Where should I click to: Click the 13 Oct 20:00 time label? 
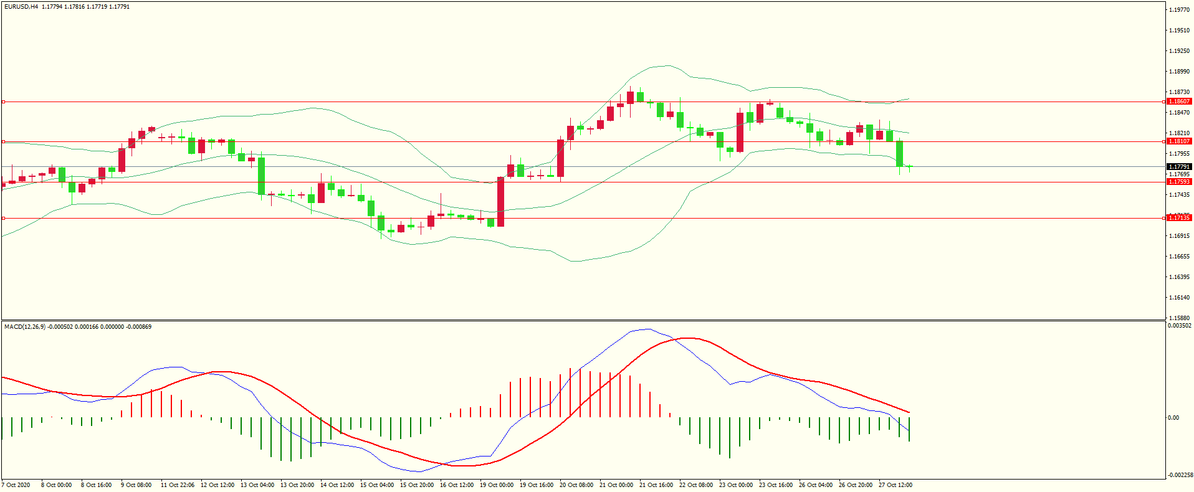click(297, 485)
